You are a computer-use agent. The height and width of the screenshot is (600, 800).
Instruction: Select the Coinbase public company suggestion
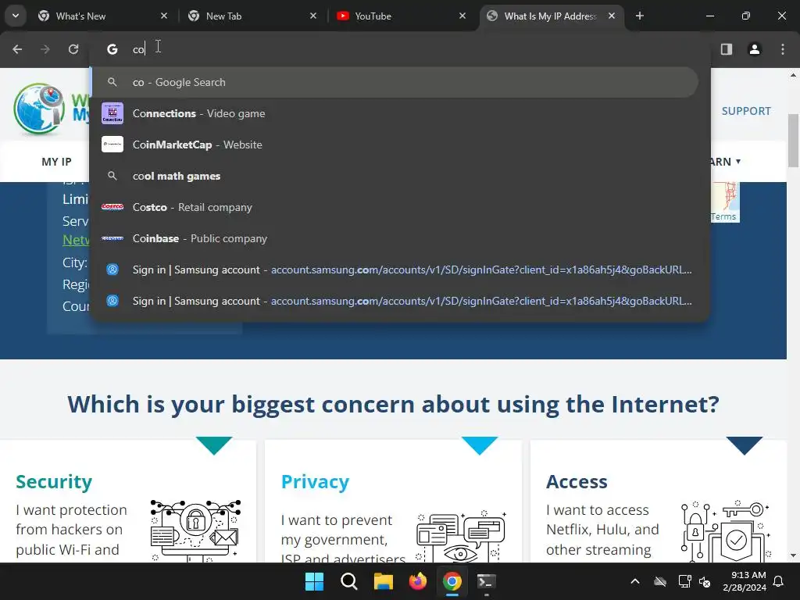(395, 238)
